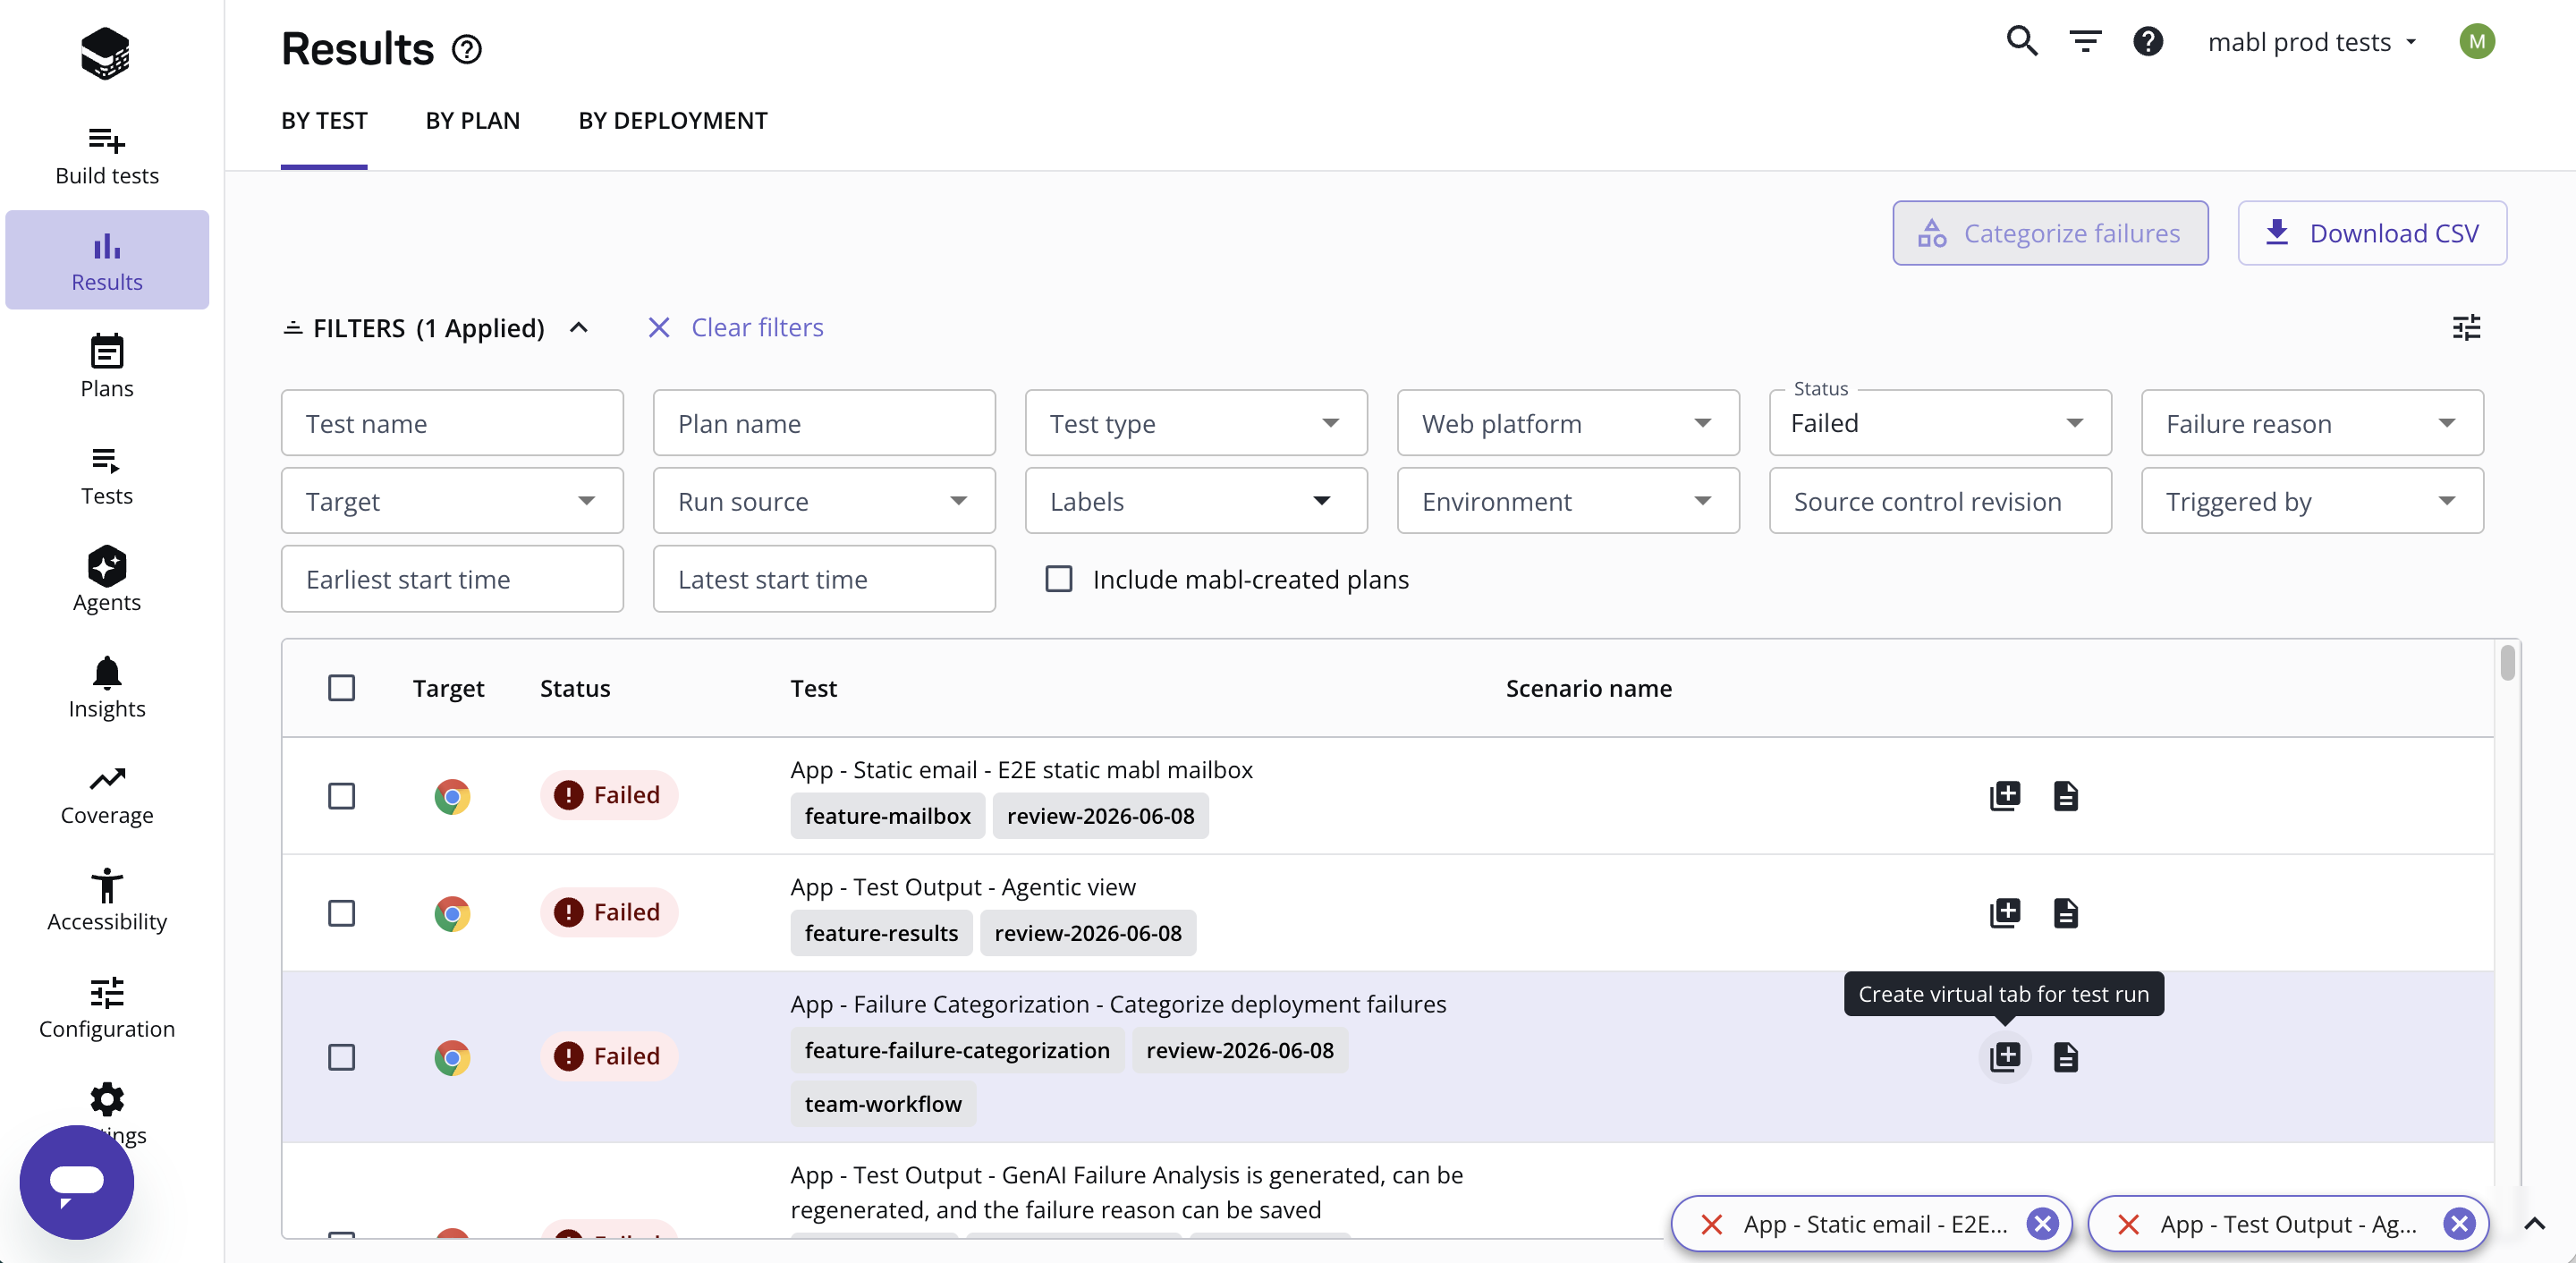Click the Categorize failures button
Viewport: 2576px width, 1263px height.
coord(2050,233)
